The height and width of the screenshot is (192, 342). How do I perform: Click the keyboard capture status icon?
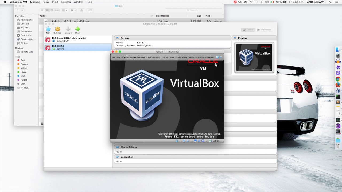(210, 141)
